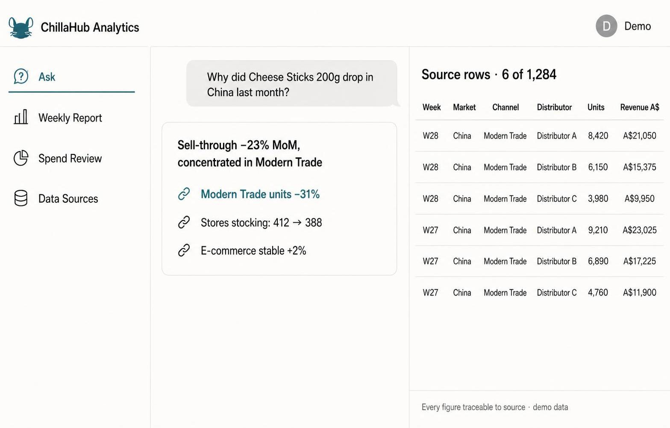Click the Spend Review pie chart icon
This screenshot has height=428, width=670.
(x=21, y=158)
